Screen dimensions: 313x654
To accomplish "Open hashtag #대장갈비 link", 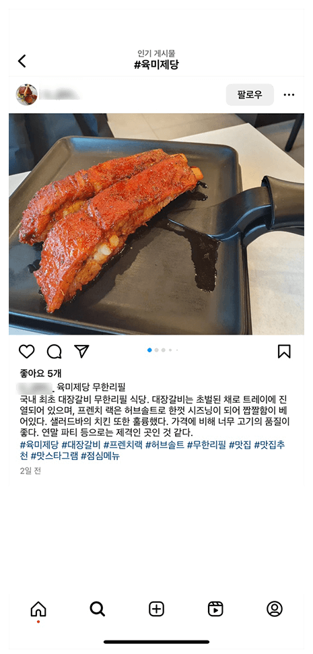I will tap(81, 445).
